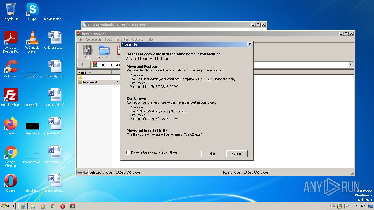This screenshot has height=210, width=374.
Task: Open Windows Media Player from the taskbar
Action: pos(43,206)
